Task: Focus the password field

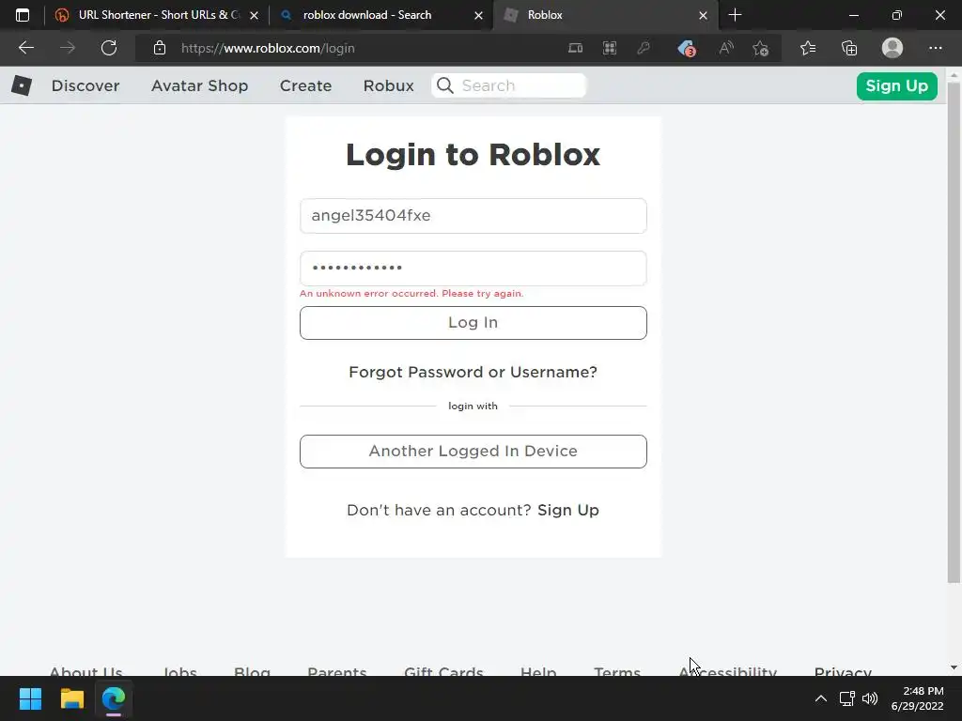Action: click(x=473, y=268)
